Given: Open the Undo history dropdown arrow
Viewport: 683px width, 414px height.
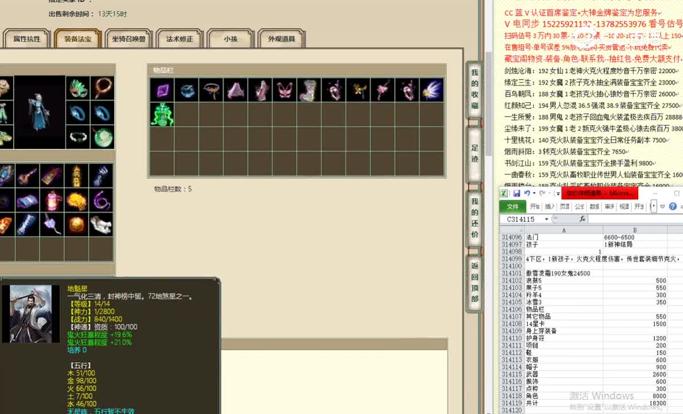Looking at the screenshot, I should point(534,194).
